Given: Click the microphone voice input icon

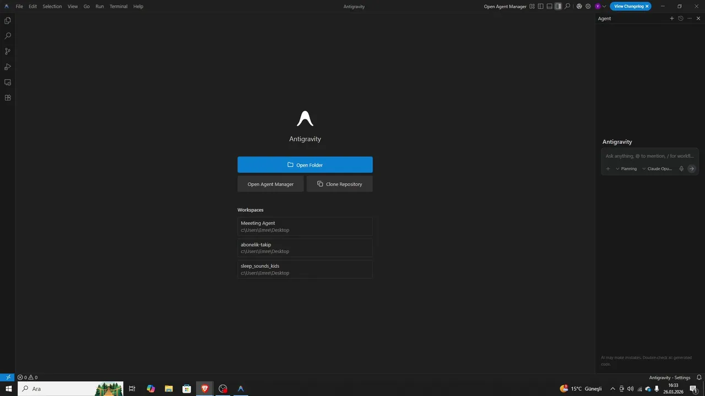Looking at the screenshot, I should click(681, 169).
